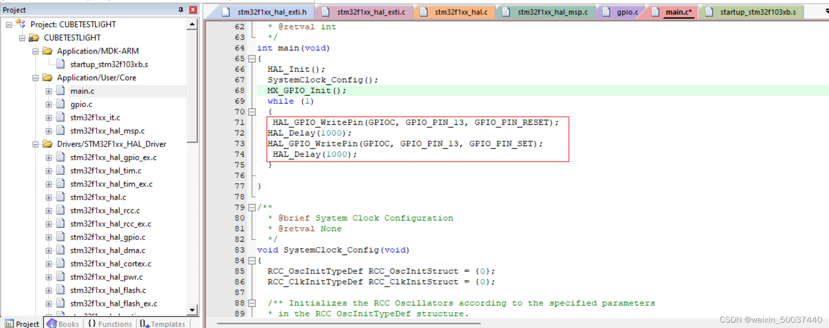Select stm32f1xx_hal_dma.c in project tree
The height and width of the screenshot is (328, 829).
tap(108, 251)
